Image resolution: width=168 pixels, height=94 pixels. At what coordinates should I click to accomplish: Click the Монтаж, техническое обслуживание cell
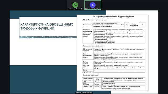click(123, 87)
